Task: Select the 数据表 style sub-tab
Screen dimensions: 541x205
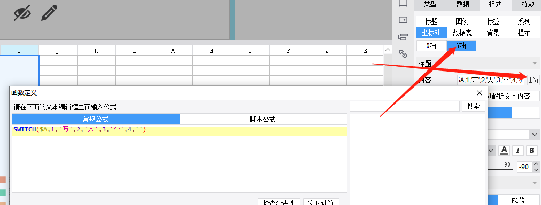Action: pyautogui.click(x=462, y=33)
